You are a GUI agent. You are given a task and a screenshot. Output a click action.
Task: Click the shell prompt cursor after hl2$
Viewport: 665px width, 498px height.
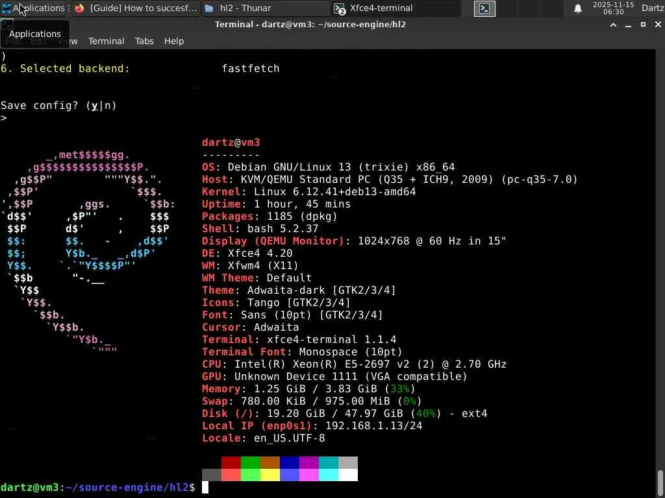pyautogui.click(x=205, y=488)
